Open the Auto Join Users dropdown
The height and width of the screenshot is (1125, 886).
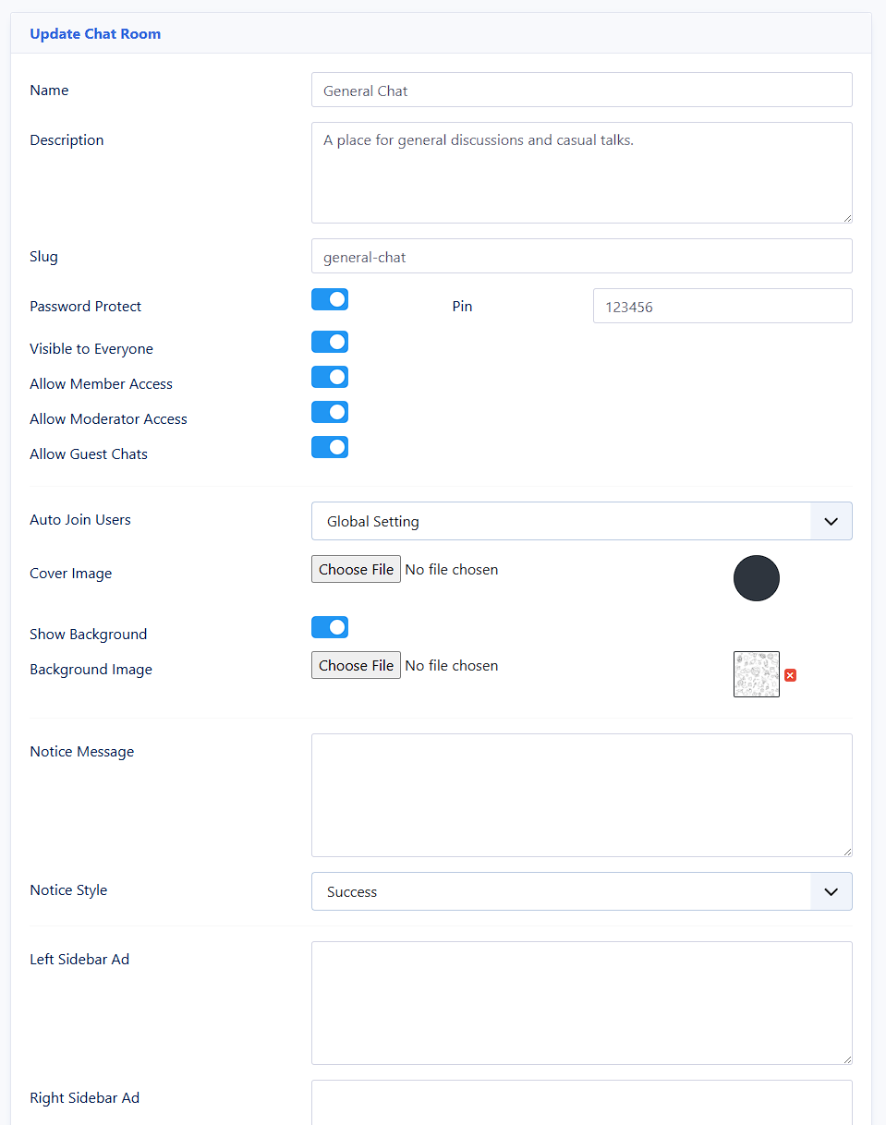pos(582,521)
